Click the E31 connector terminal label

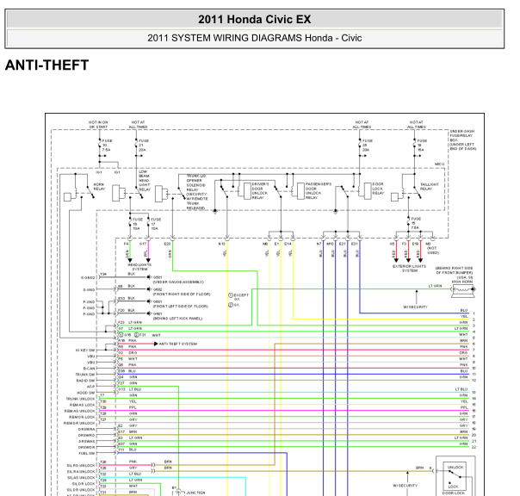tap(355, 244)
